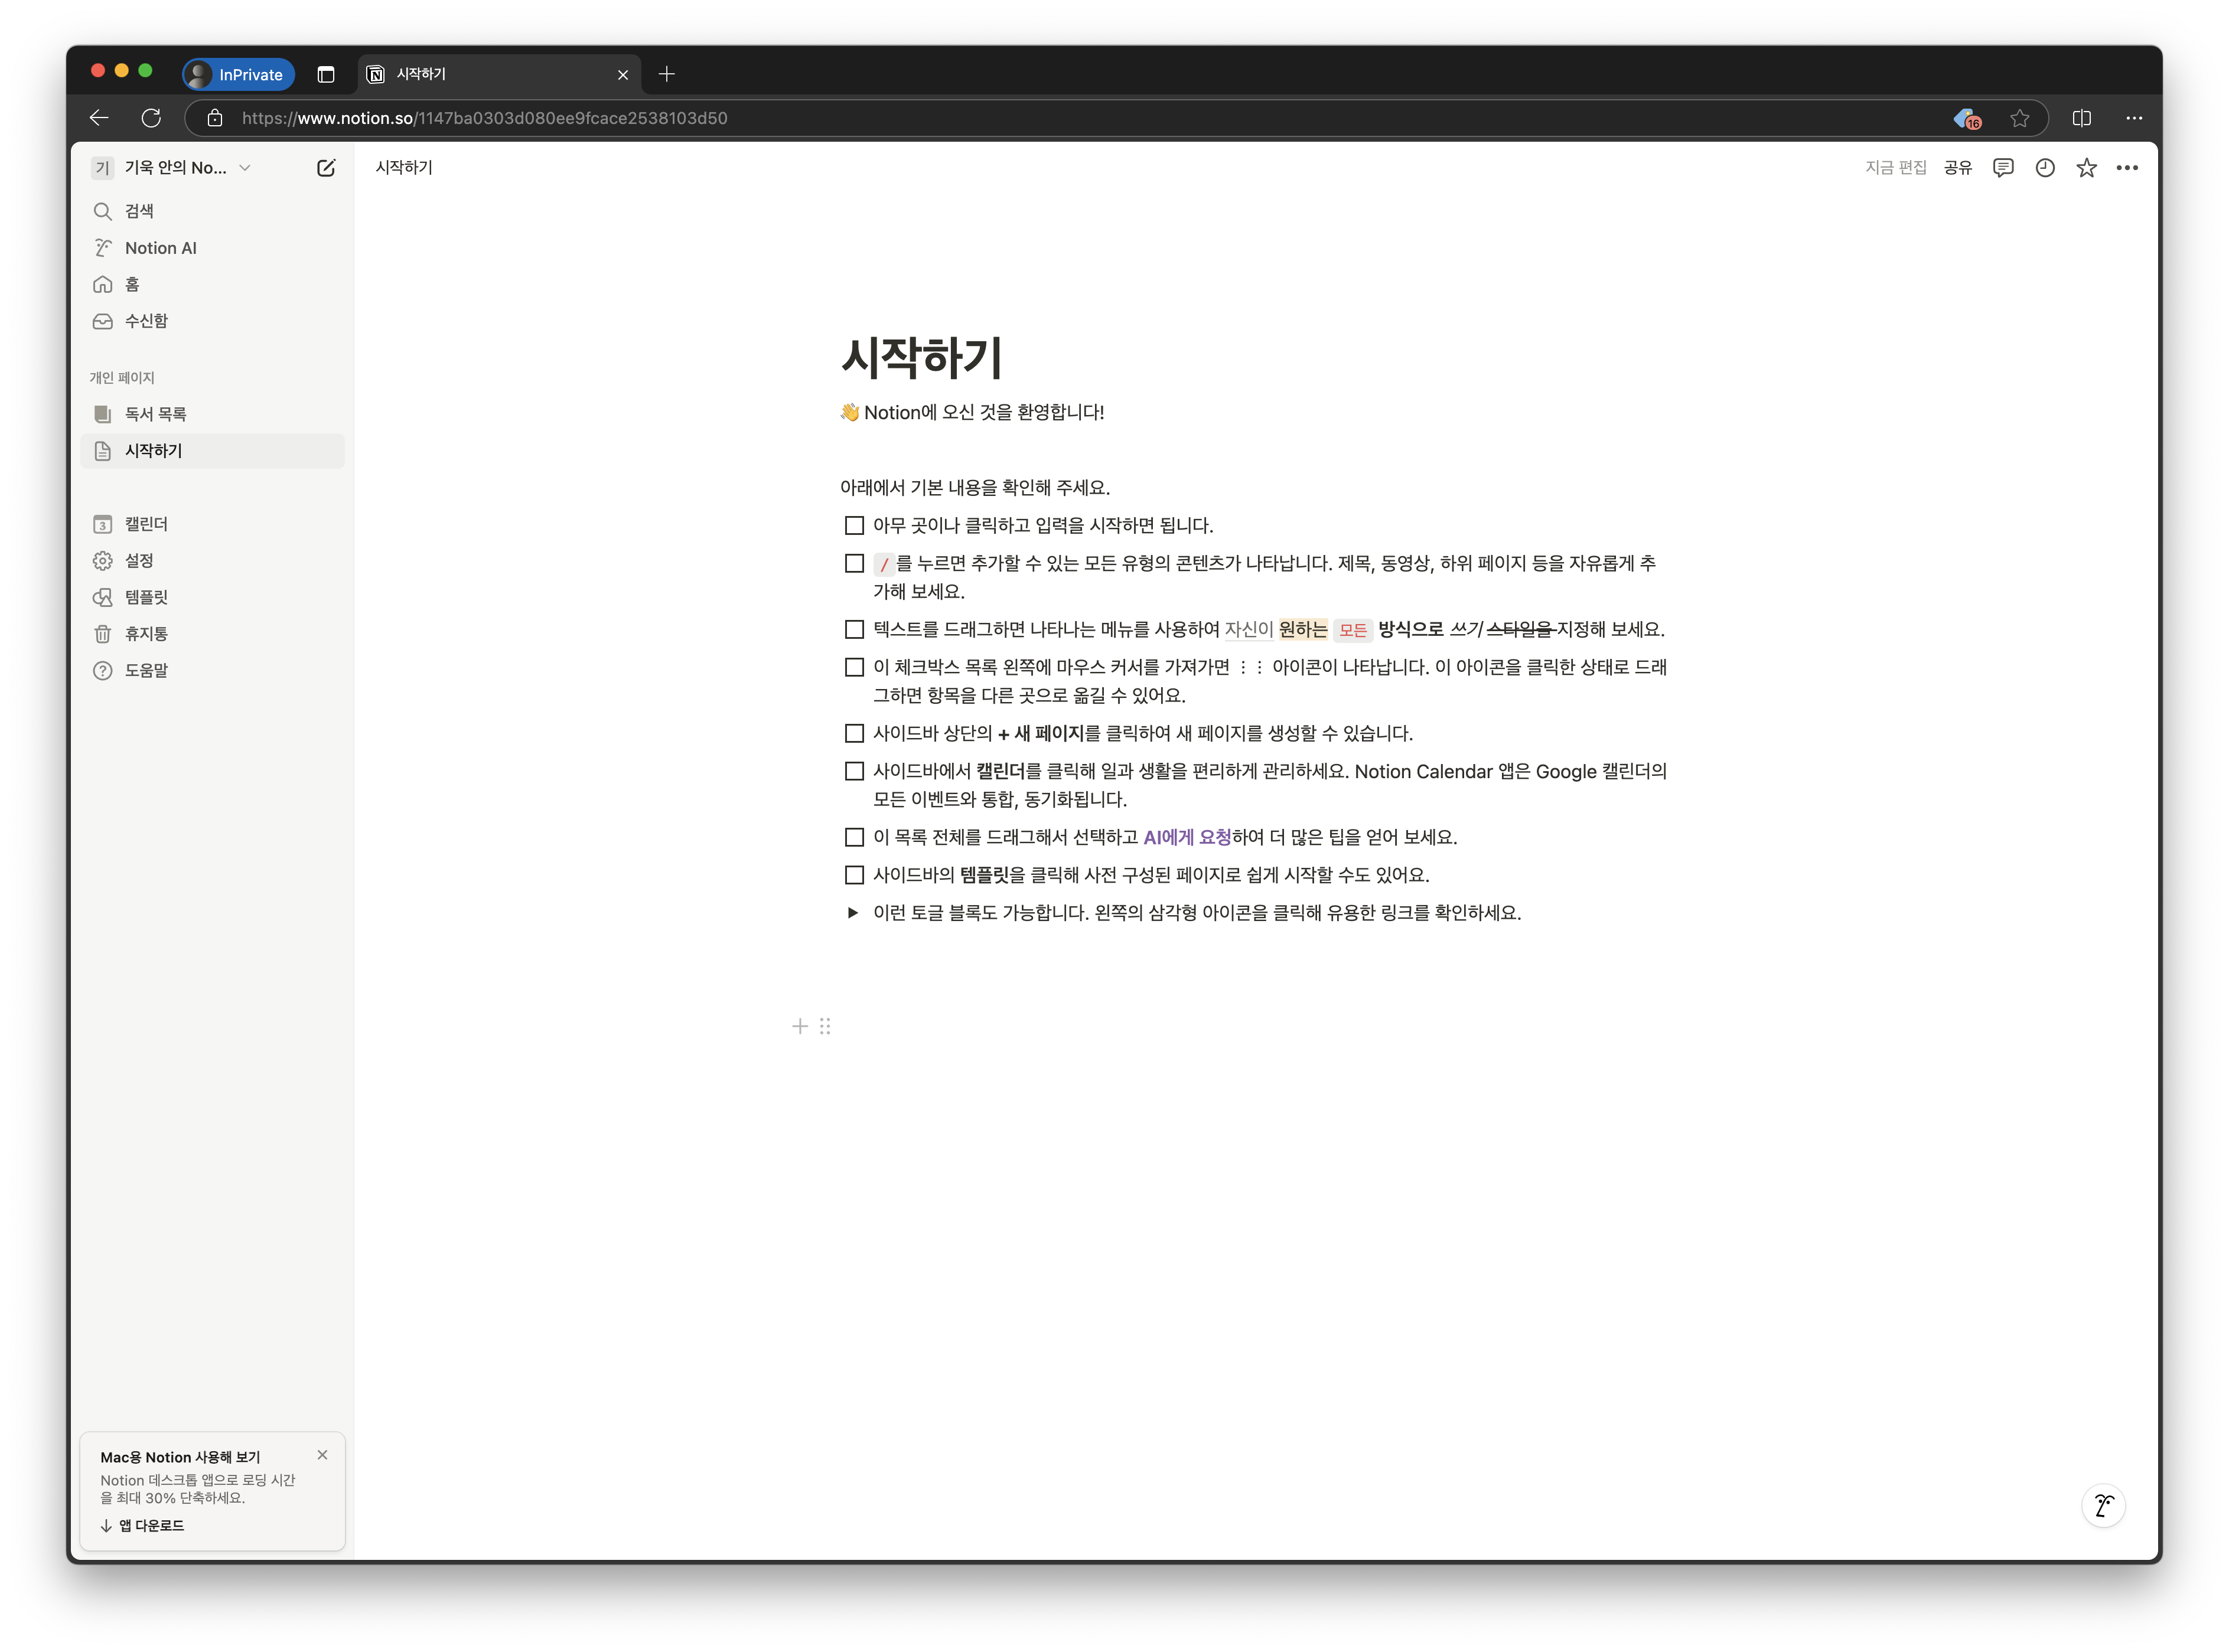This screenshot has height=1652, width=2229.
Task: Close the 시작하기 browser tab
Action: (623, 75)
